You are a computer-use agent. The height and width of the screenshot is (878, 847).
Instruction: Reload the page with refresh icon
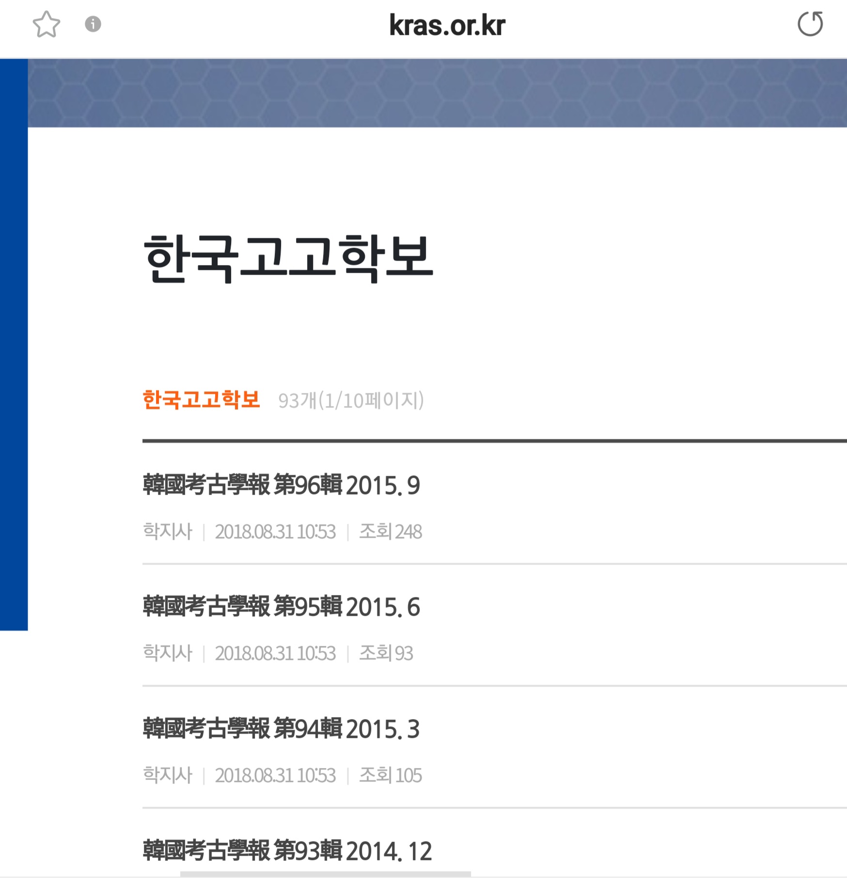tap(810, 24)
